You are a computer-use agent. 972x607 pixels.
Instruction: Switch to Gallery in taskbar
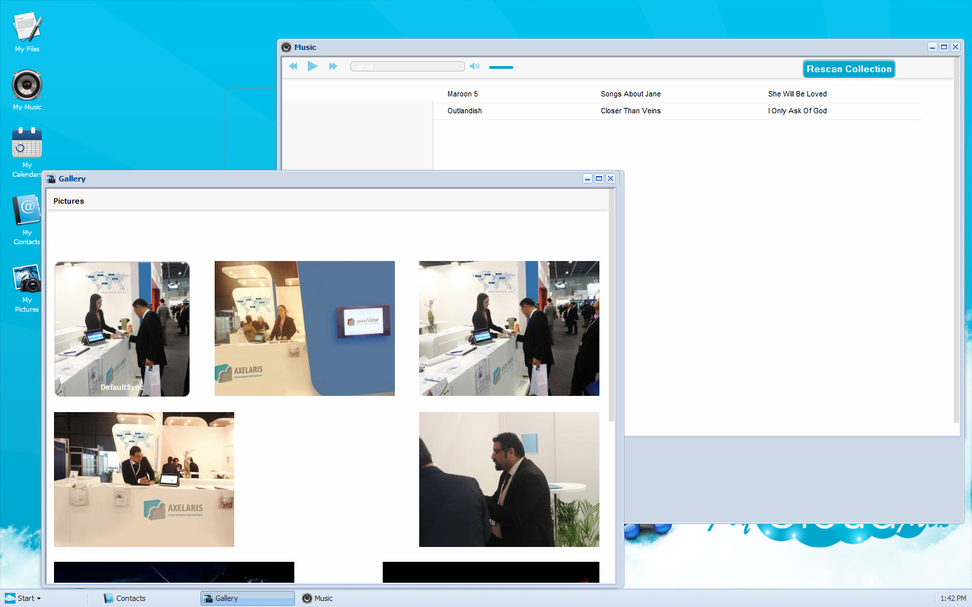click(x=248, y=598)
